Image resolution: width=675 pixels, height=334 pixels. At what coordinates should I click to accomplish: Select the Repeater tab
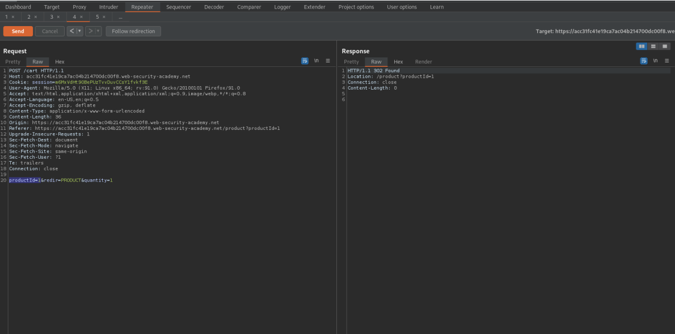tap(142, 7)
